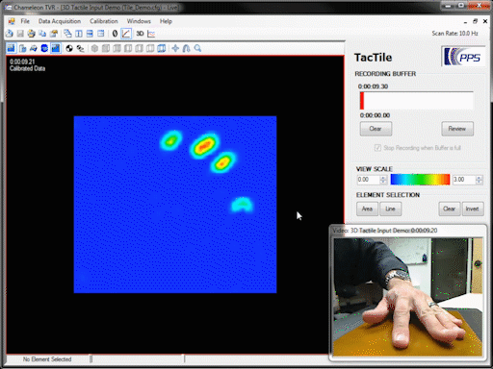The width and height of the screenshot is (493, 369).
Task: Select the pan crosshair arrows tool
Action: tap(175, 48)
